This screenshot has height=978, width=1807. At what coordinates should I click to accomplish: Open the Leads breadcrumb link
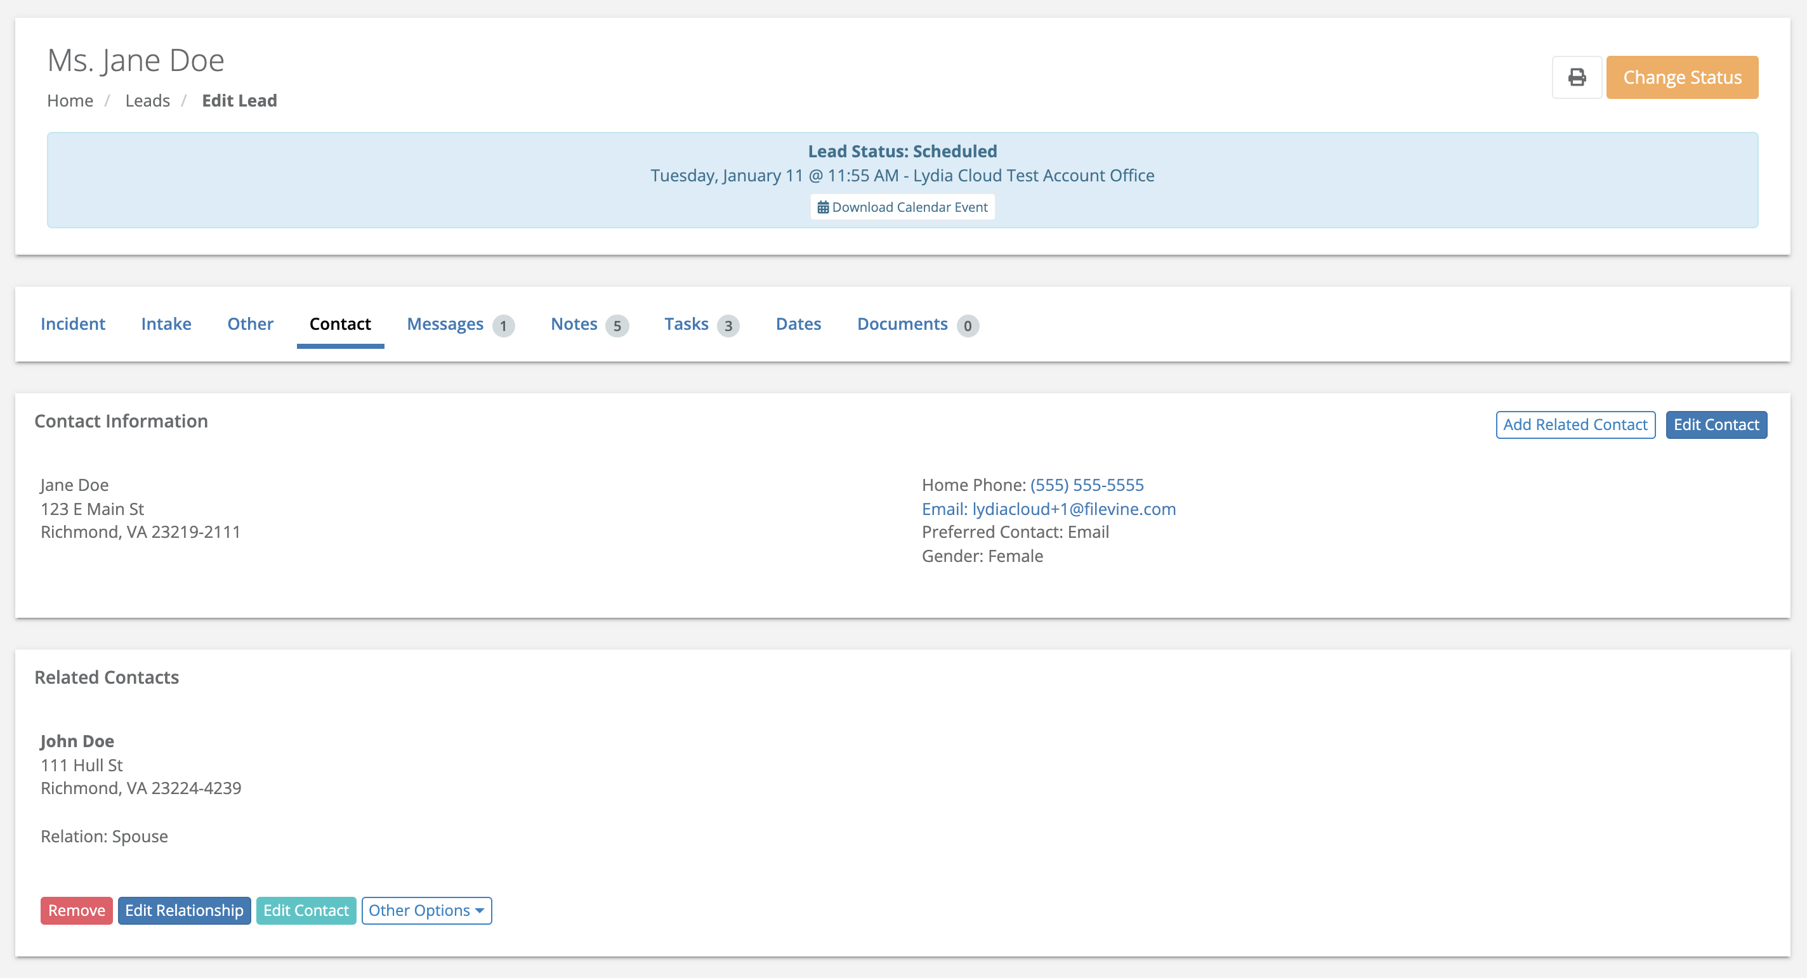[147, 101]
